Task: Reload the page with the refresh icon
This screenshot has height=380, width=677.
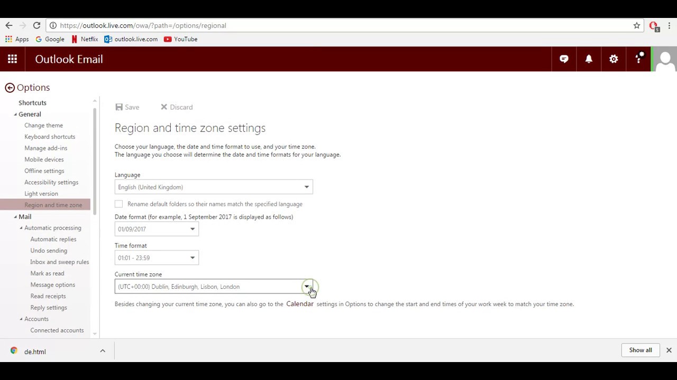Action: click(x=36, y=25)
